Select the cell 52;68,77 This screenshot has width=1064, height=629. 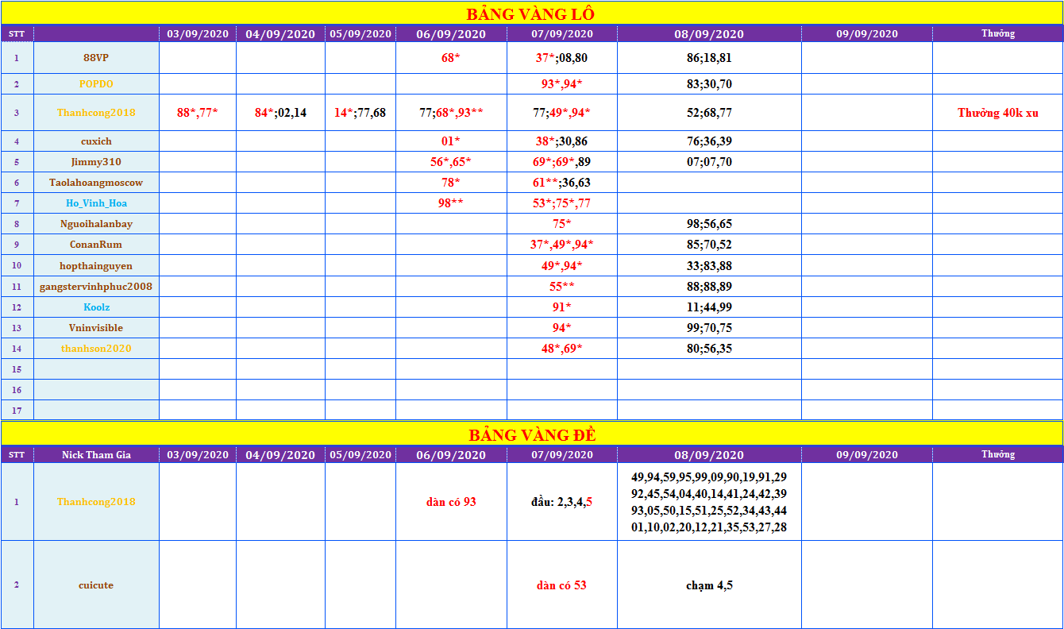(709, 113)
